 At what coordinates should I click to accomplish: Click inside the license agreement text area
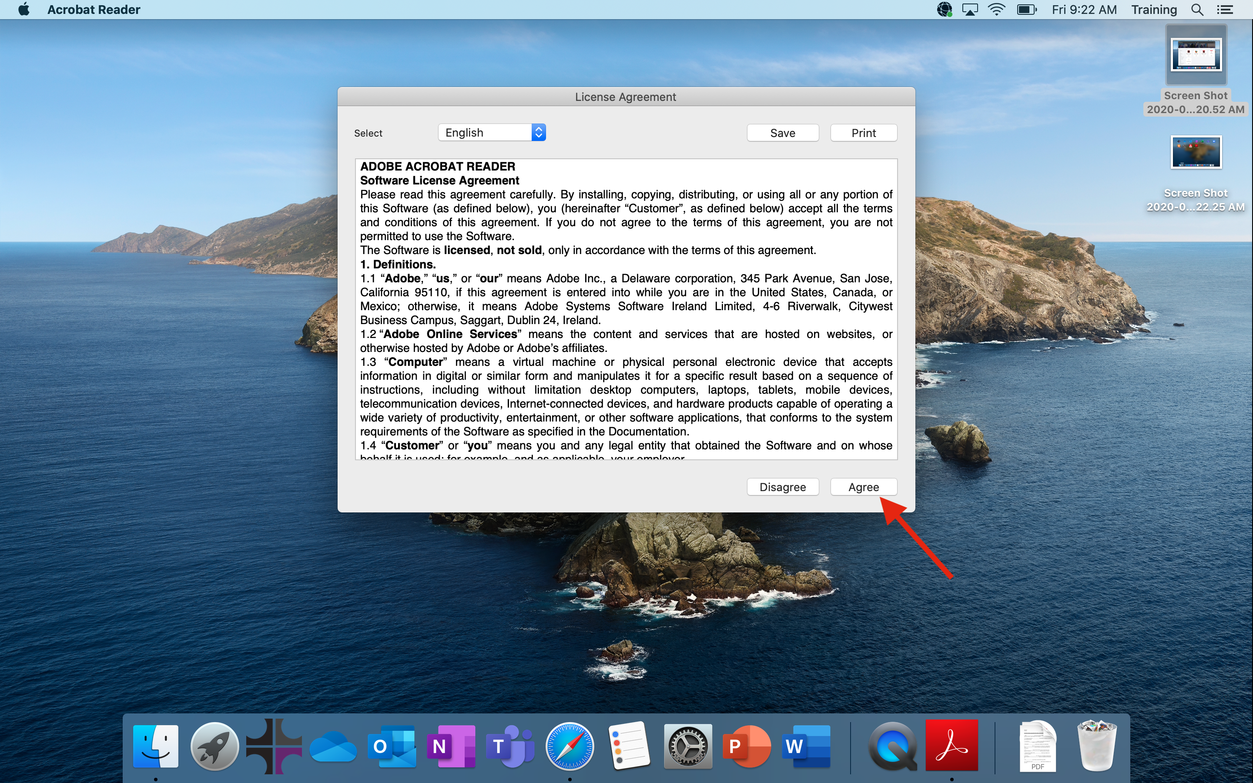pos(626,309)
